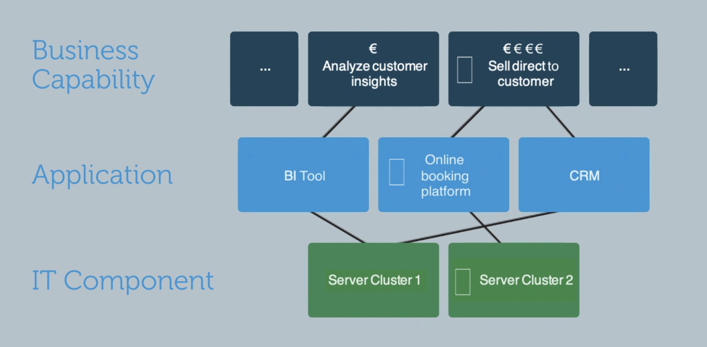The image size is (707, 347).
Task: Click the line connecting BI Tool to Server Cluster 1
Action: click(x=338, y=228)
